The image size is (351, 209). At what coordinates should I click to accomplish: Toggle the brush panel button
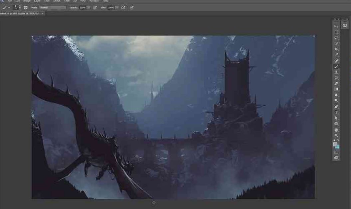26,7
